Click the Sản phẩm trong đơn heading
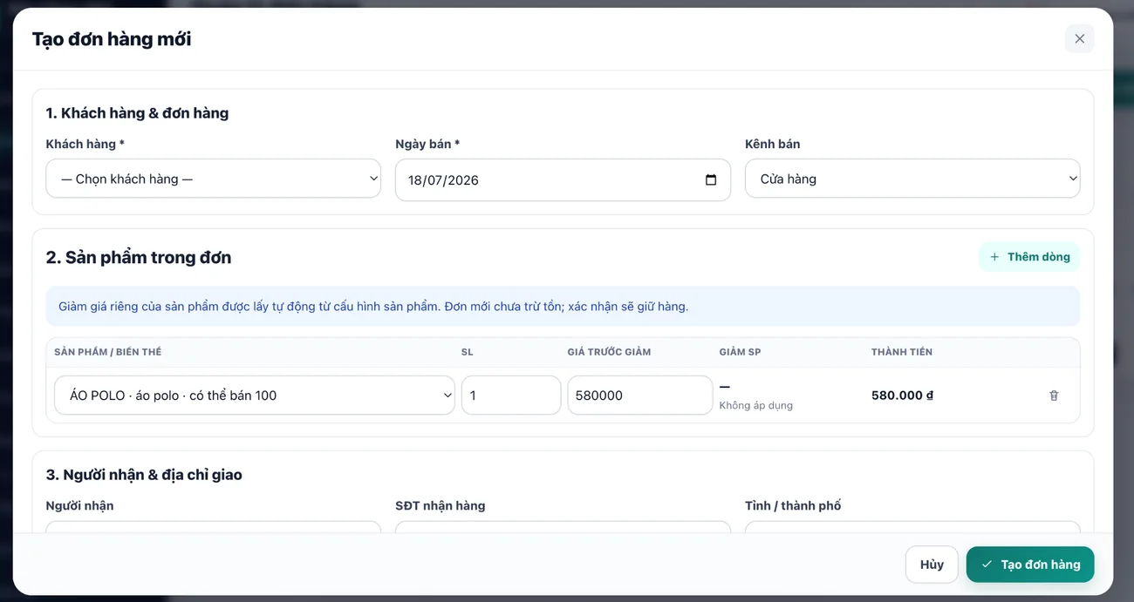Viewport: 1134px width, 602px height. pos(139,257)
